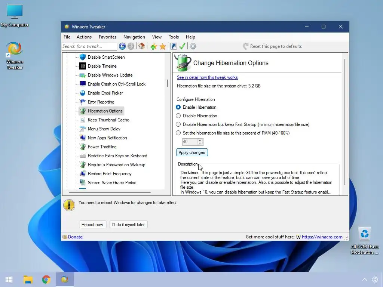This screenshot has height=287, width=383.
Task: Click I'll do it myself later
Action: [x=129, y=225]
